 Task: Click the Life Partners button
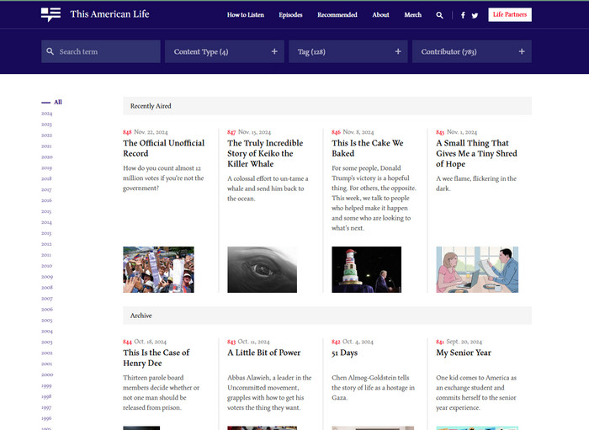click(510, 14)
